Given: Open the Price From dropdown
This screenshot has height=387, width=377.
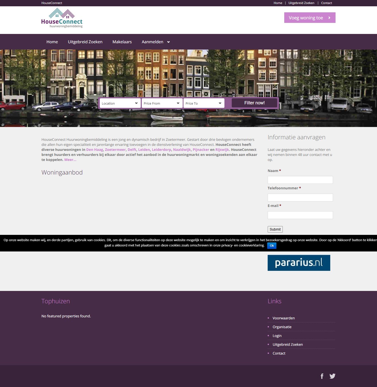Looking at the screenshot, I should 162,103.
